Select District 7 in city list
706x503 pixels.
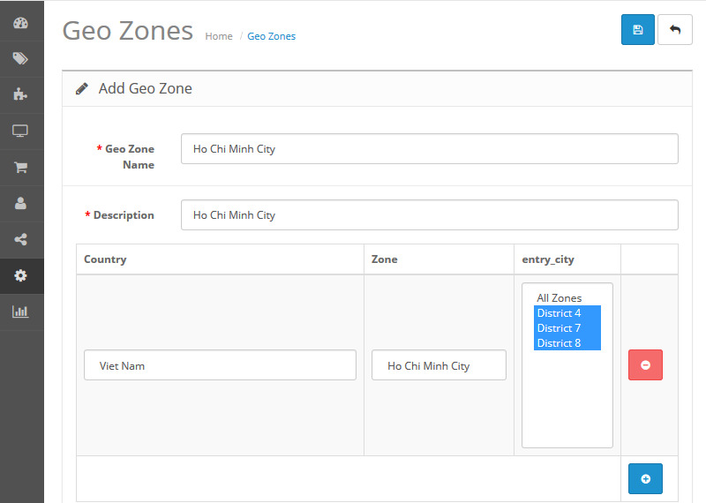pyautogui.click(x=560, y=328)
